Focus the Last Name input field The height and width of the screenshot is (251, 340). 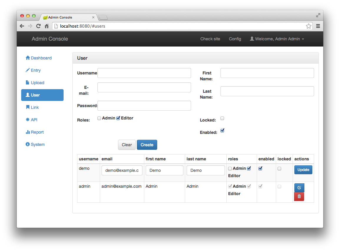pos(267,91)
